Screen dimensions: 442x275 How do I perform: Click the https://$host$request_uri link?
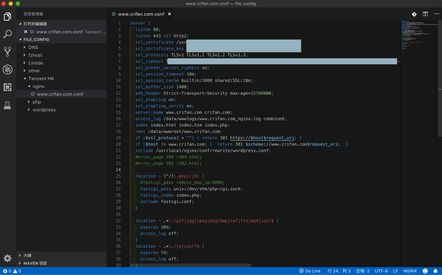(x=262, y=138)
